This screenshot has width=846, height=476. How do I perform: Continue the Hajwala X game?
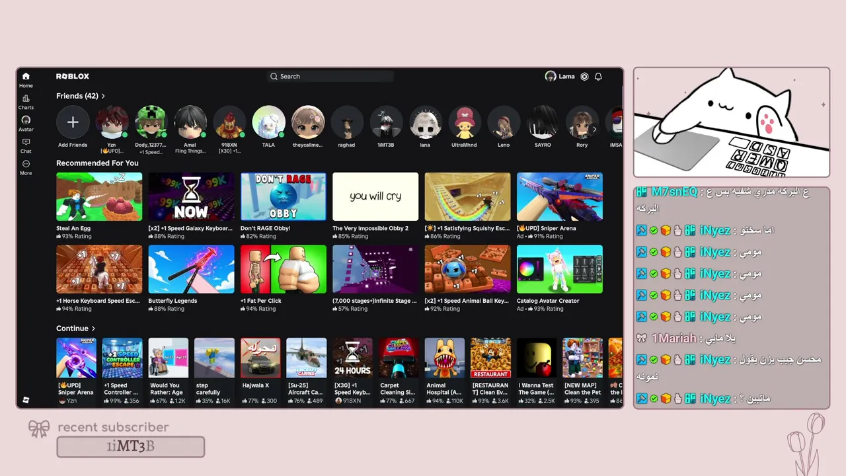[260, 358]
